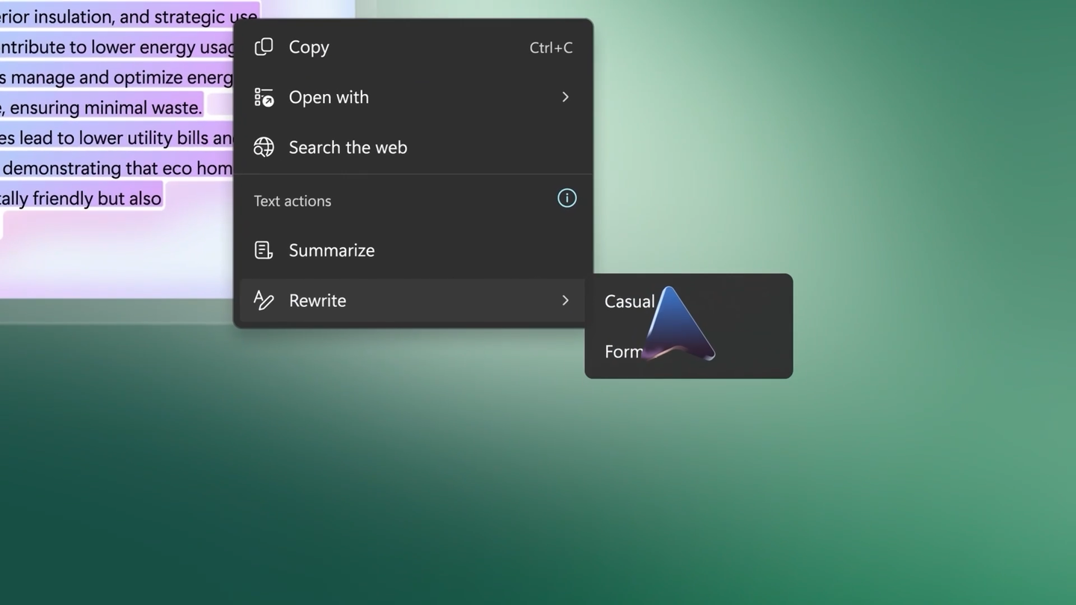Select the Copy label in the menu
1076x605 pixels.
pos(309,47)
